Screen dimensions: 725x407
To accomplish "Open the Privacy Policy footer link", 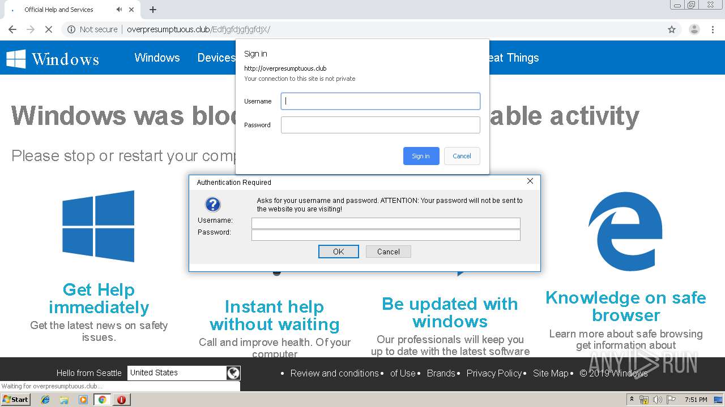I will click(x=494, y=373).
